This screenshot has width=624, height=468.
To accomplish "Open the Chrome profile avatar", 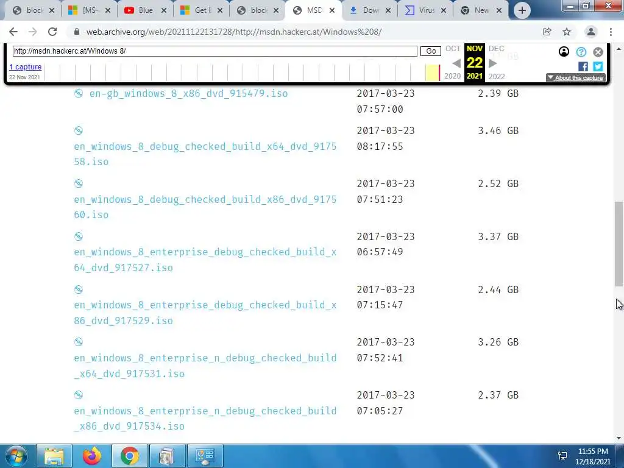I will pos(591,32).
